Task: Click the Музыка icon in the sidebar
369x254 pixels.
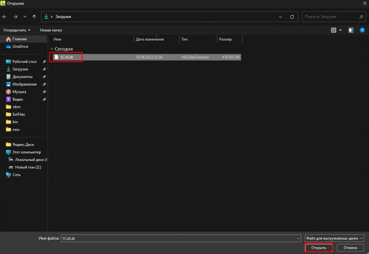Action: [9, 92]
